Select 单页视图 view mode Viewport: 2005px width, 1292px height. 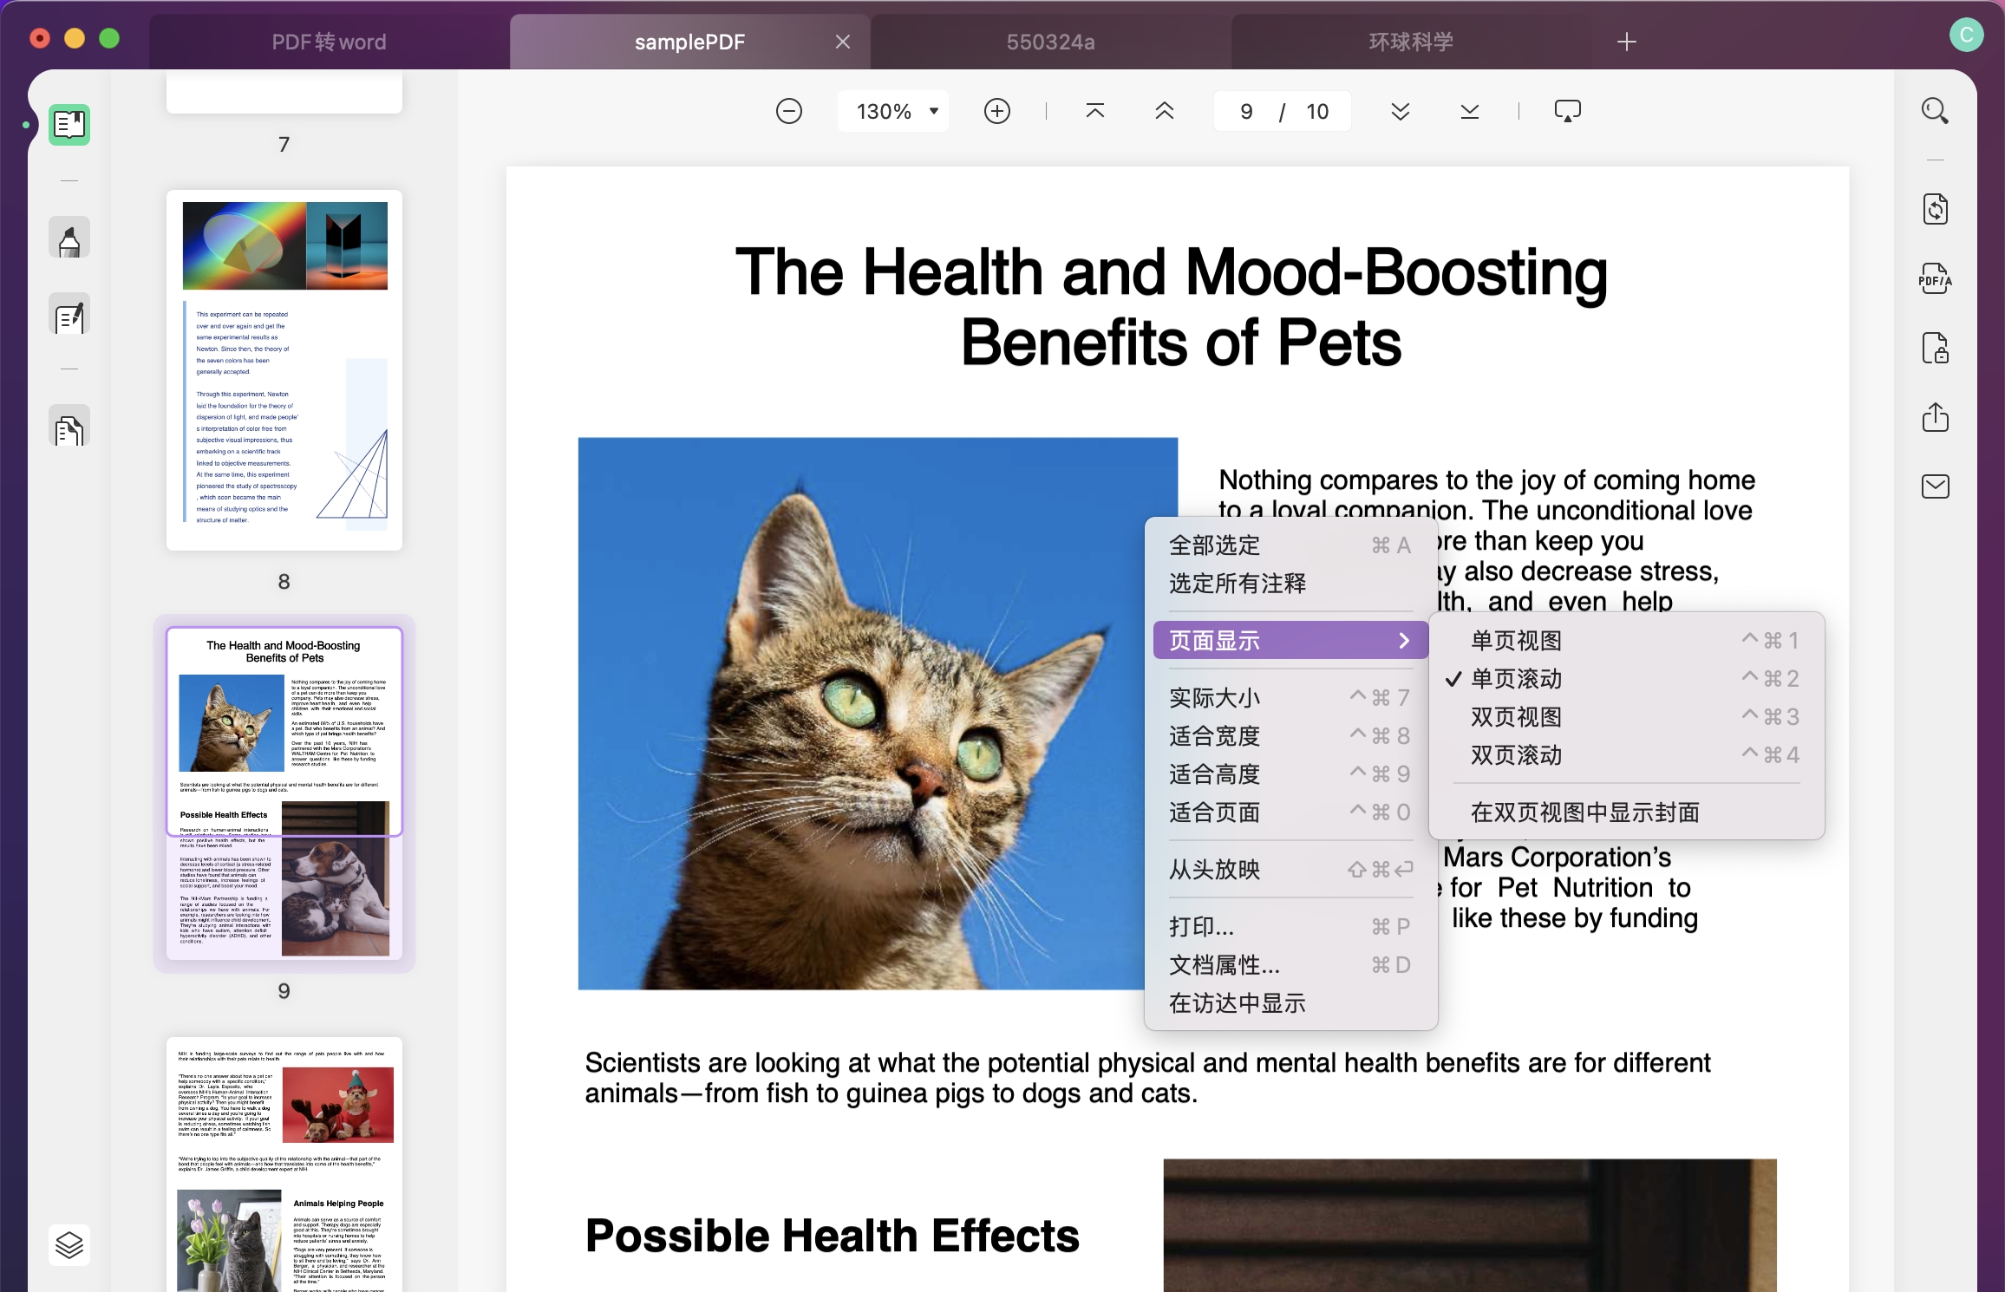coord(1626,640)
